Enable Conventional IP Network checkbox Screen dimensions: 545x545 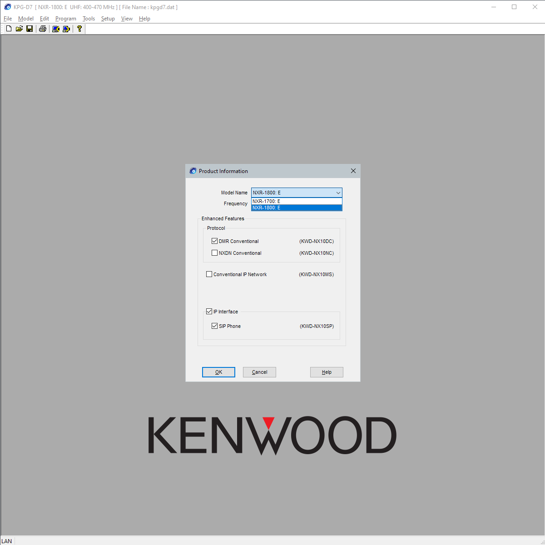coord(209,274)
